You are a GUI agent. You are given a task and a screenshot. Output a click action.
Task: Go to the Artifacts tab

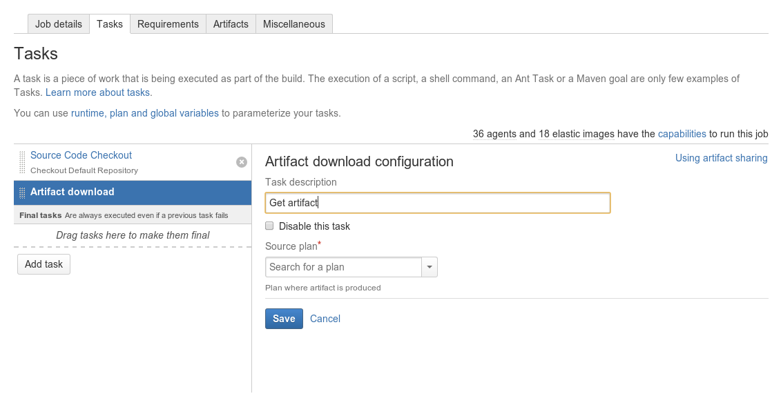tap(231, 24)
